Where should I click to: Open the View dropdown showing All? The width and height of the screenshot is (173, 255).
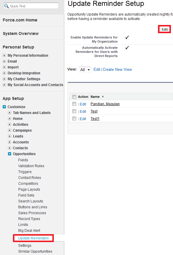(x=85, y=70)
